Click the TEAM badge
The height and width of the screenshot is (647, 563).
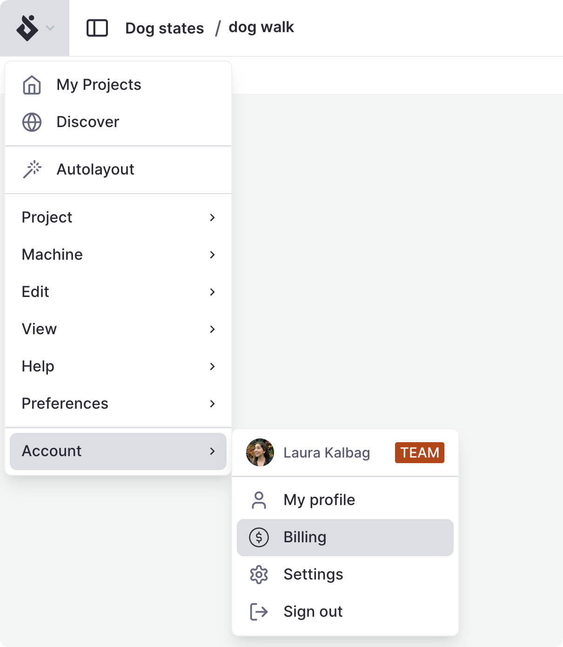419,452
